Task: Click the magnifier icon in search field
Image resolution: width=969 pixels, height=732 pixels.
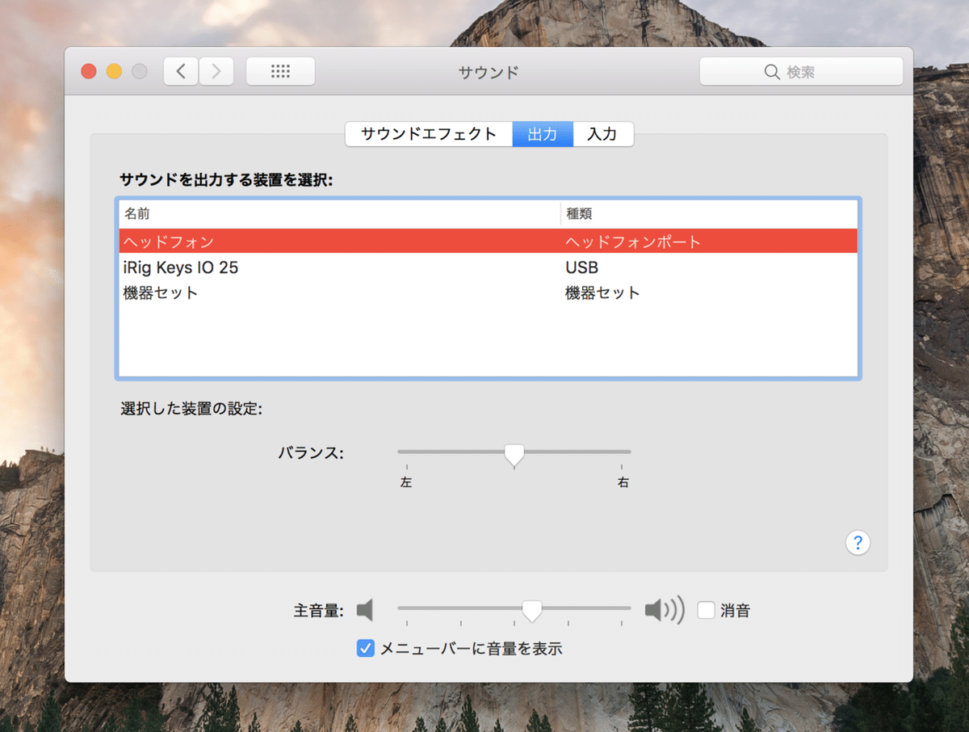Action: point(772,72)
